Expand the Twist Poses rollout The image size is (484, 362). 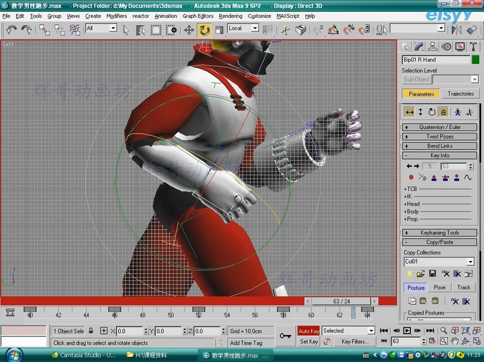[x=439, y=137]
